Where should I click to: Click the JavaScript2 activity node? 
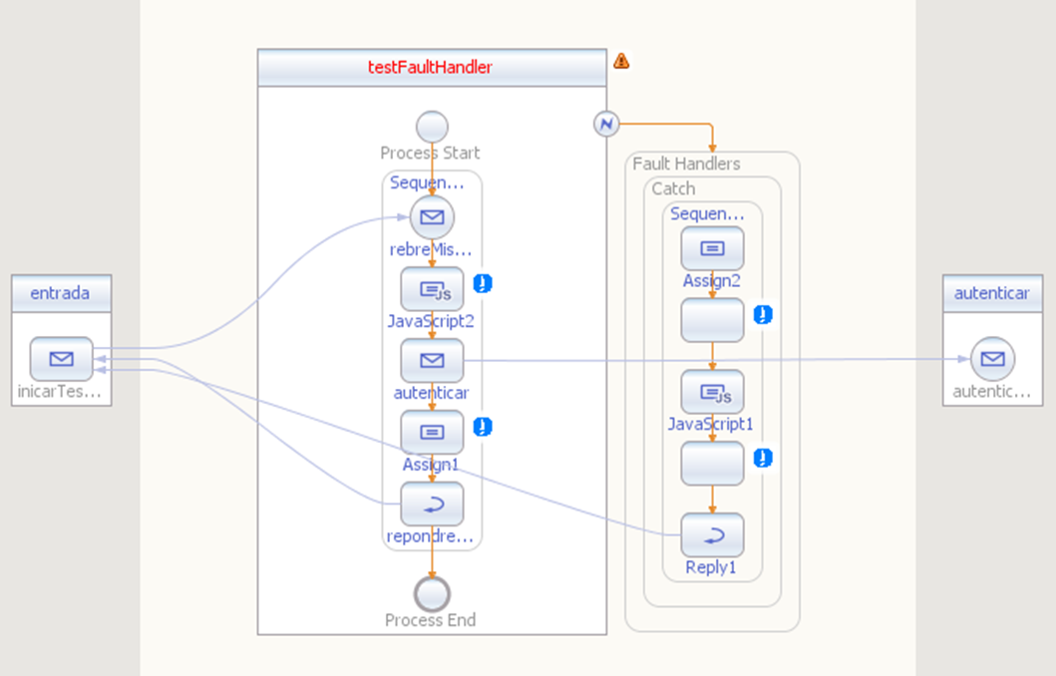pos(432,289)
